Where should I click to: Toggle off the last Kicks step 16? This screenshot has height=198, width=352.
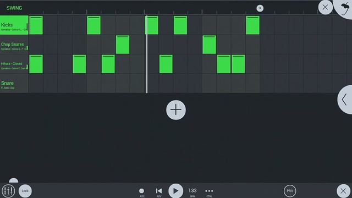click(253, 25)
